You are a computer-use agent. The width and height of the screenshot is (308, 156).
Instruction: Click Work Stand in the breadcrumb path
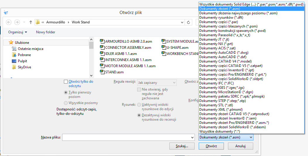(81, 22)
